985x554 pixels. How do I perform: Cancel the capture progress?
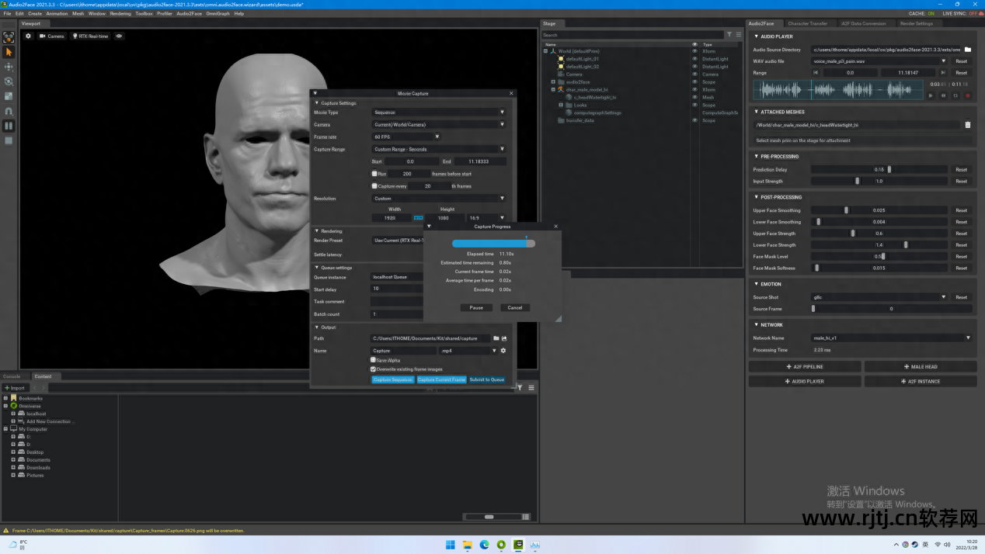click(514, 307)
